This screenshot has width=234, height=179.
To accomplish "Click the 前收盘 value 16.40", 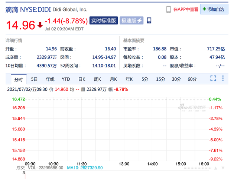I will coord(110,49).
